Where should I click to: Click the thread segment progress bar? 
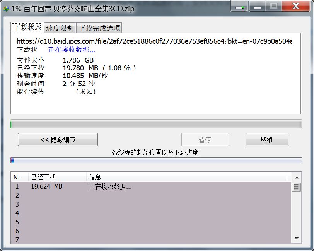(x=156, y=160)
